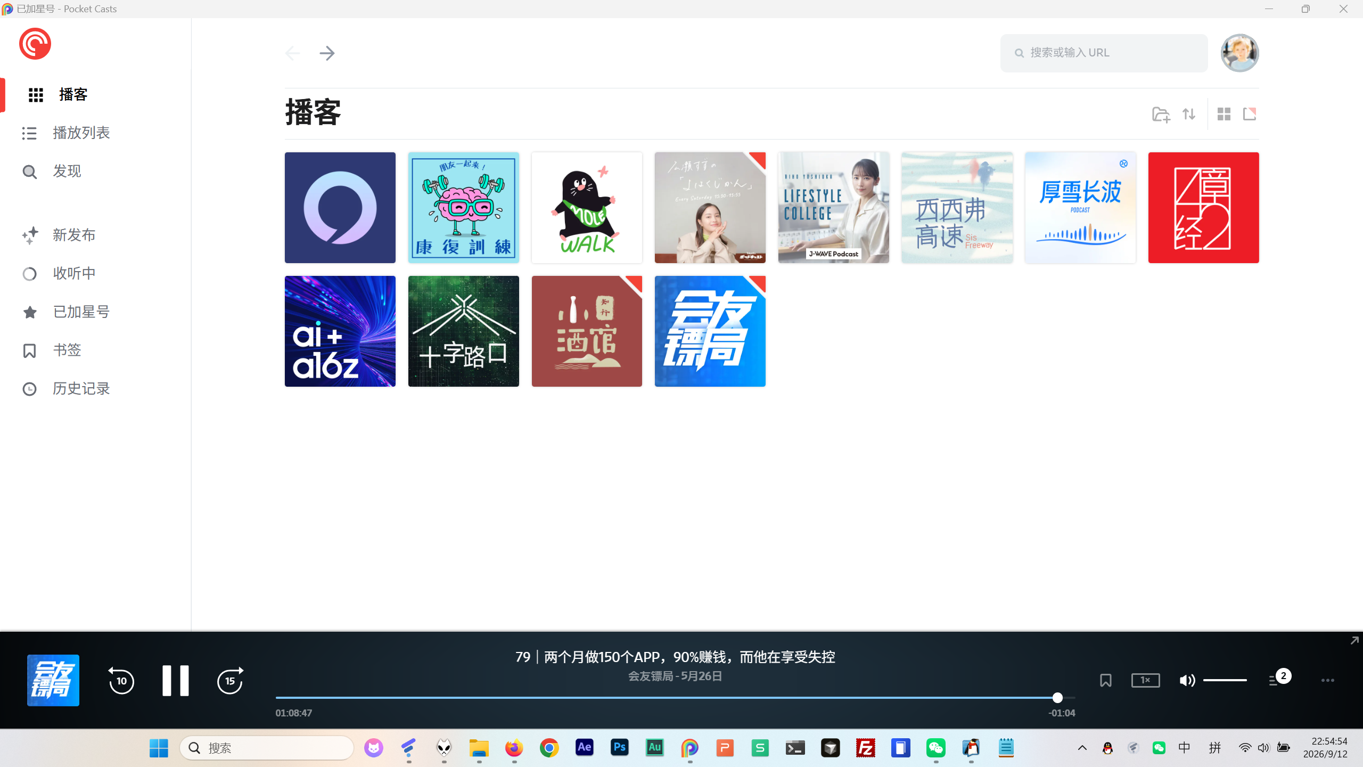The width and height of the screenshot is (1363, 767).
Task: Click the 会友镖局 - 5月26日 subtitle link
Action: (x=675, y=676)
